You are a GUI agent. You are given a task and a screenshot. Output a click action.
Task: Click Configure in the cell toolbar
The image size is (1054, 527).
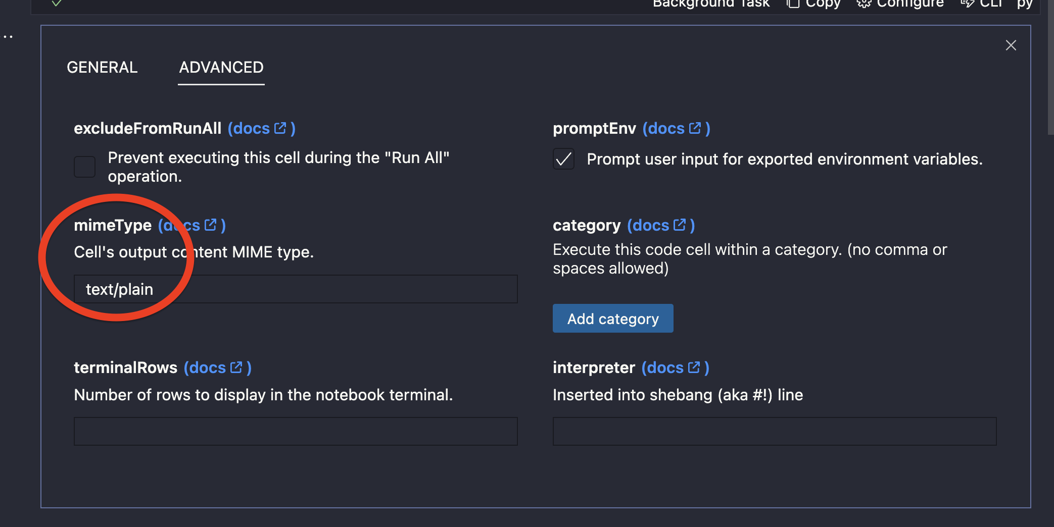coord(900,4)
